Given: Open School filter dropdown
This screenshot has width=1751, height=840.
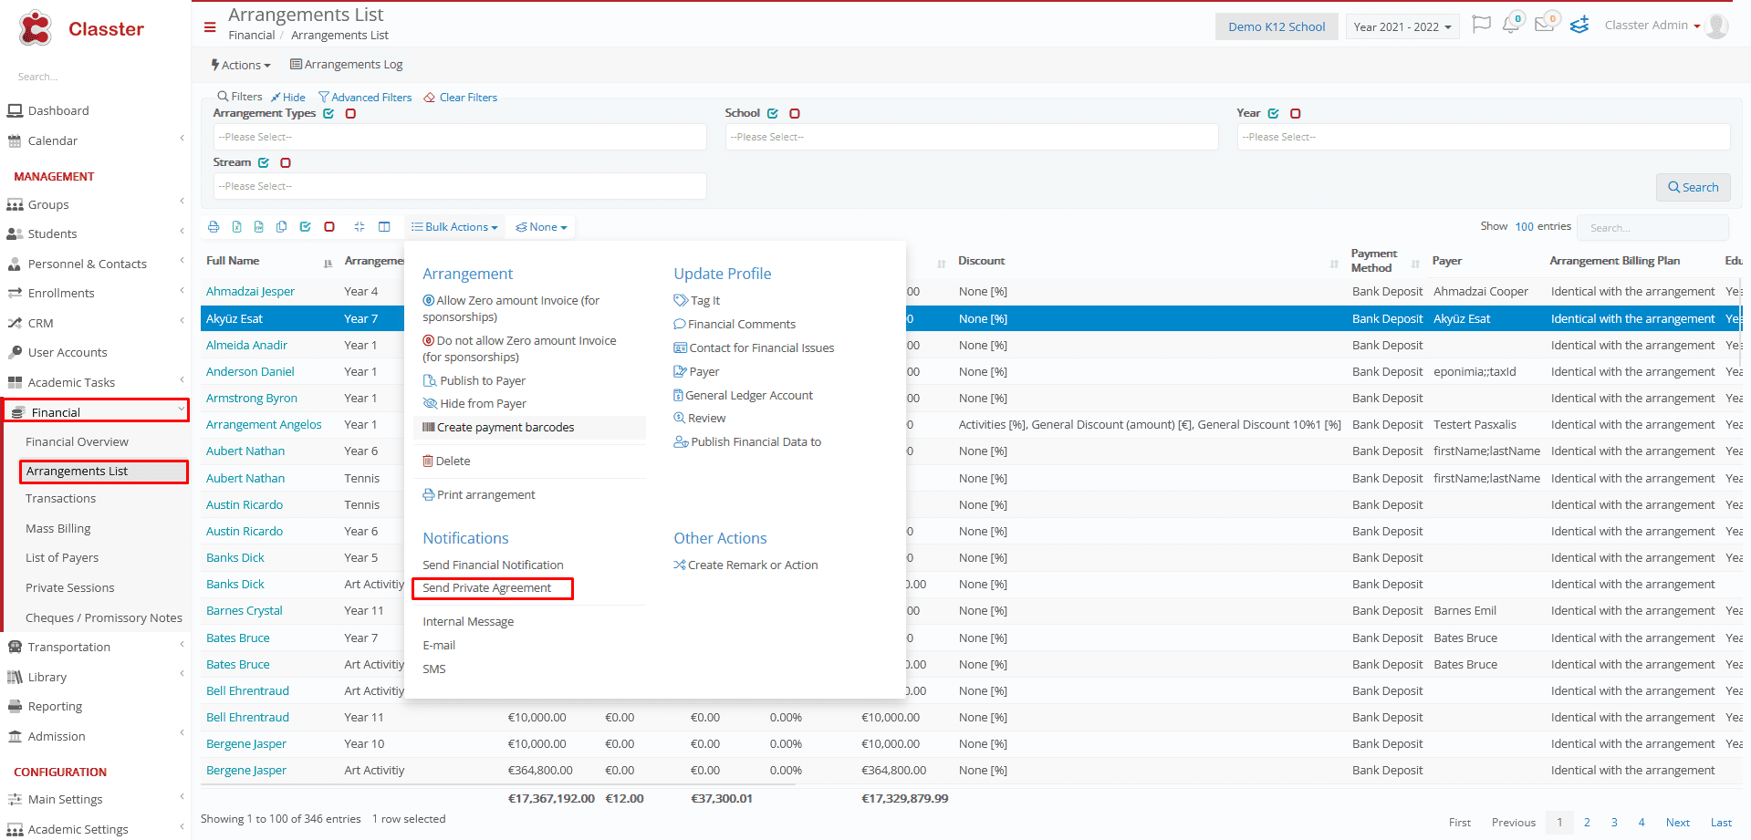Looking at the screenshot, I should (x=972, y=137).
